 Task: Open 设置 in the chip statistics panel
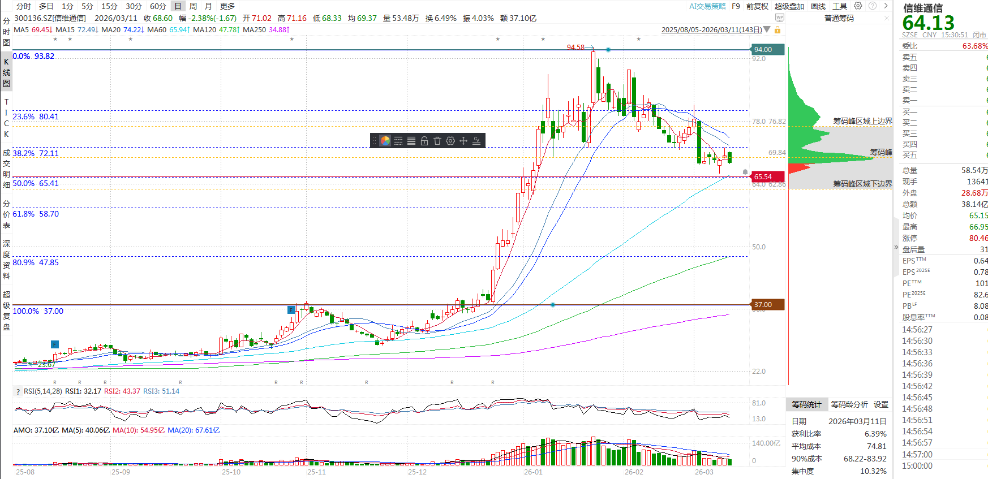tap(881, 404)
